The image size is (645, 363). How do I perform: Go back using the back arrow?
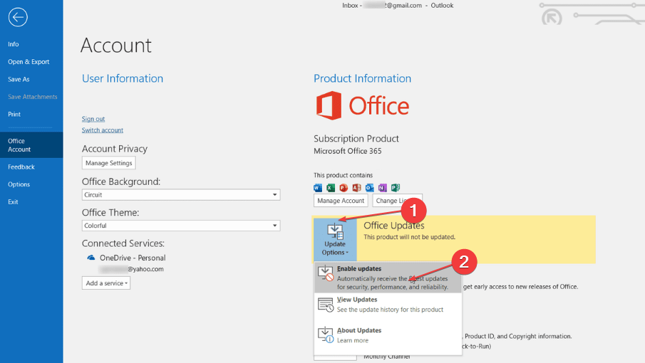click(18, 17)
